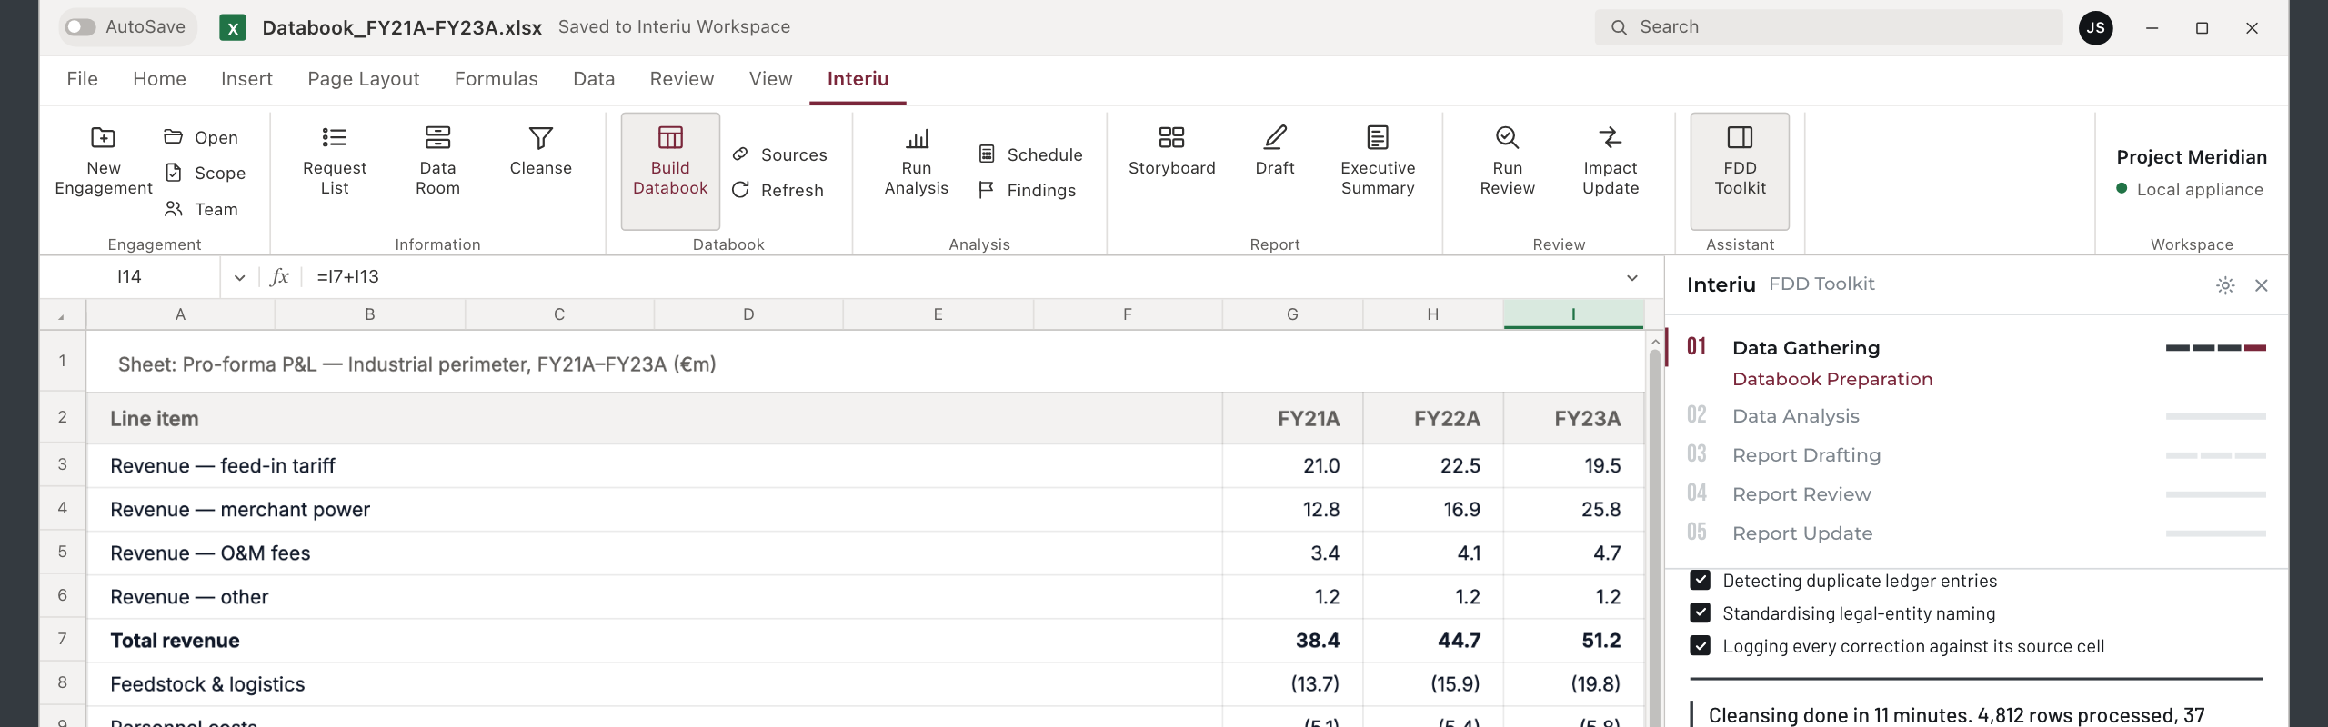Click the Name Box showing I14

(x=129, y=276)
